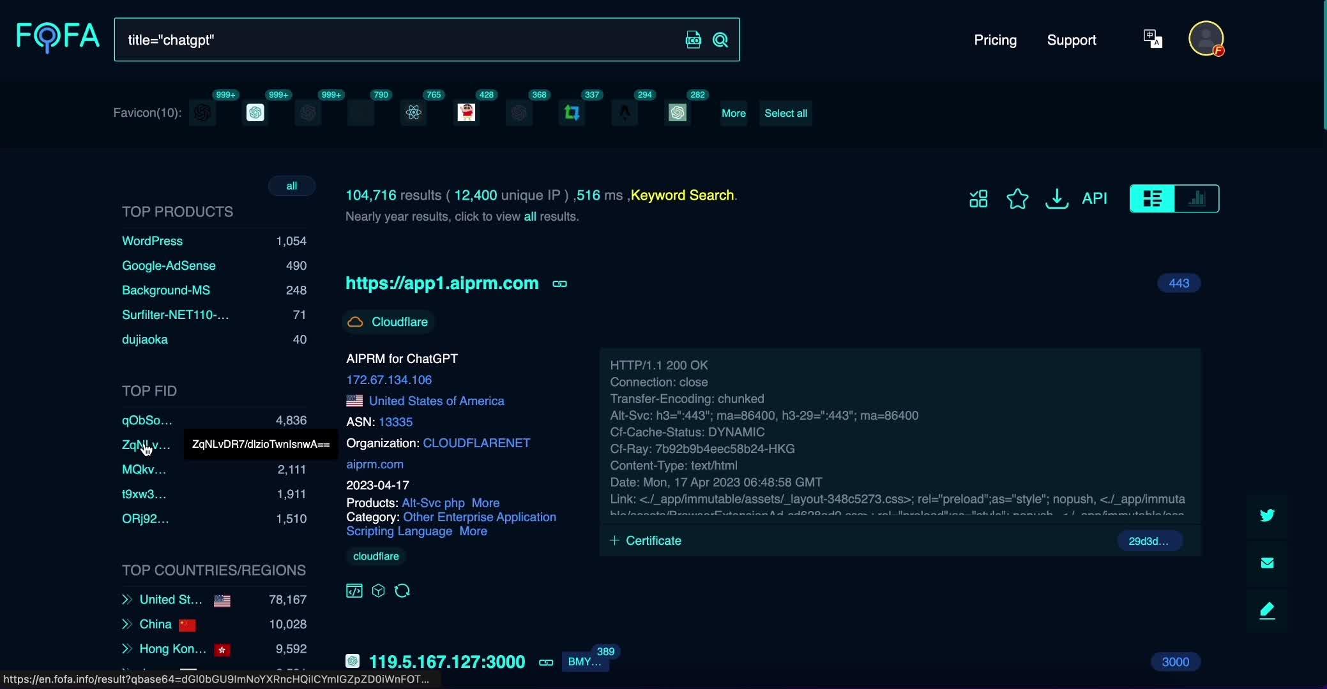Select the white ChatGPT favicon filter
Screen dimensions: 1327x689
point(255,113)
